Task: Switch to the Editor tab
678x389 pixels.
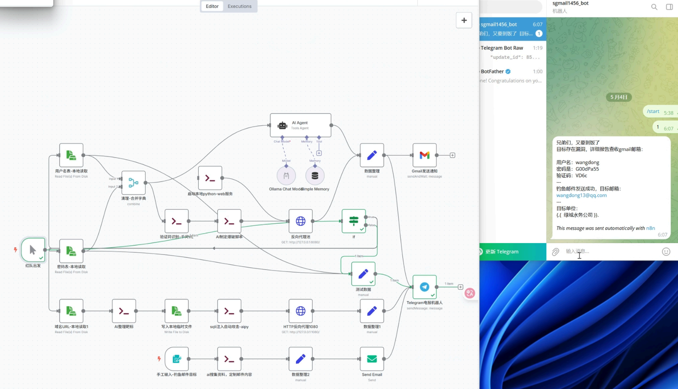Action: coord(212,6)
